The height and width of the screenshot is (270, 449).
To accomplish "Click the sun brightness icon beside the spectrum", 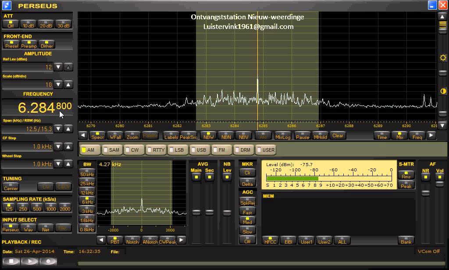I will click(x=443, y=57).
